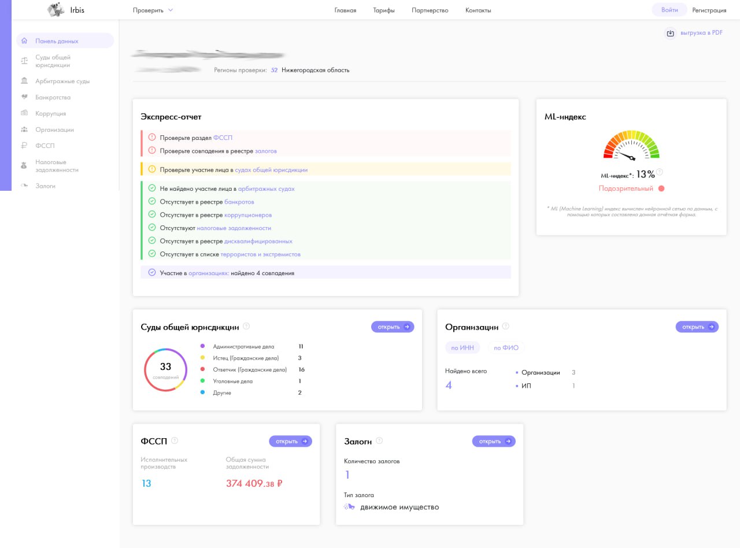The image size is (740, 548).
Task: Click the Irbis logo icon
Action: click(56, 10)
